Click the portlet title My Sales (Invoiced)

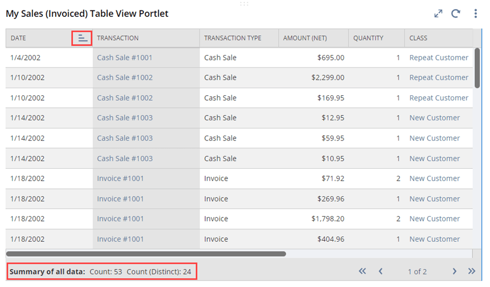[x=87, y=14]
